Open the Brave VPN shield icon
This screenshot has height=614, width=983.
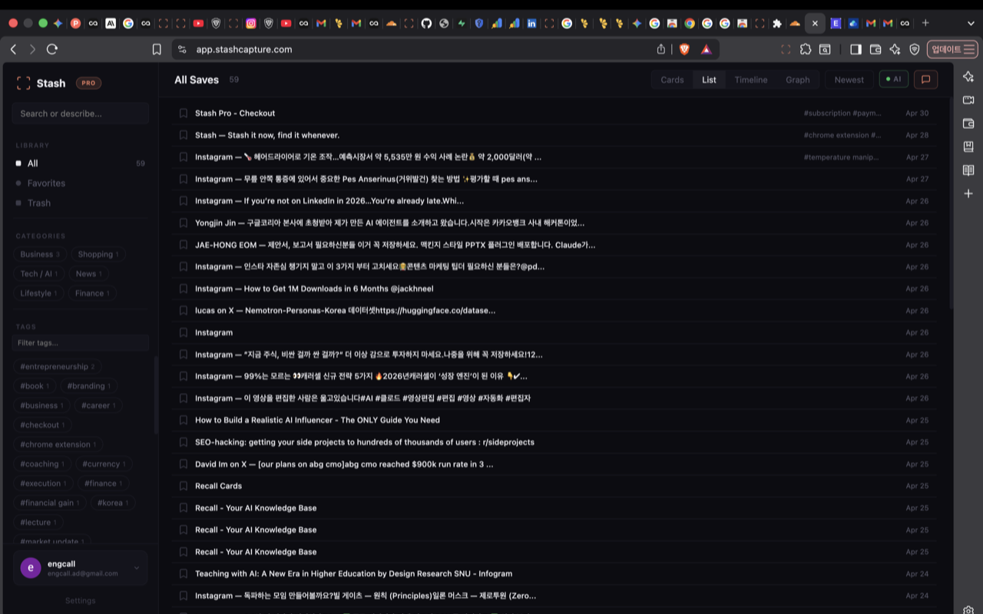pyautogui.click(x=915, y=49)
